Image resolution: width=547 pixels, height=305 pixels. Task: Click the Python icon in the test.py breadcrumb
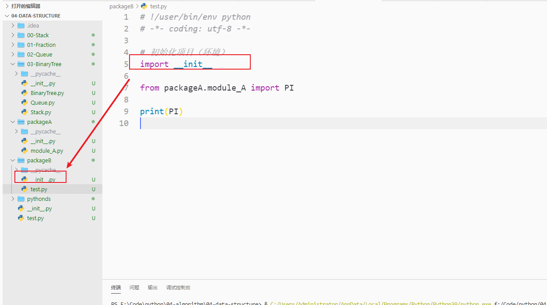[144, 6]
